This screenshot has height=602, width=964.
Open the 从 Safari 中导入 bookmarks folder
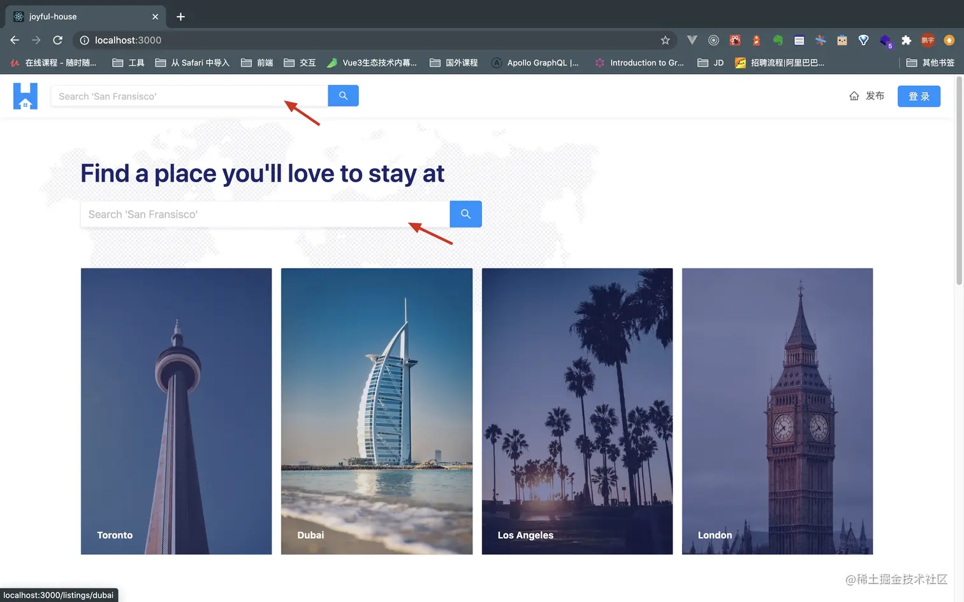[192, 62]
